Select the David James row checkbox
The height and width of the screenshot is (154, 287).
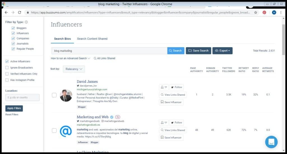[x=54, y=95]
